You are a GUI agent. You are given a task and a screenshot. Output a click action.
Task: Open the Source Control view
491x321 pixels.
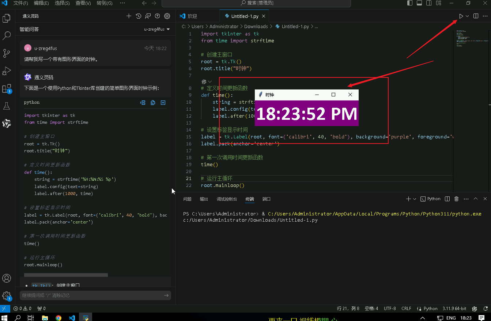click(7, 53)
